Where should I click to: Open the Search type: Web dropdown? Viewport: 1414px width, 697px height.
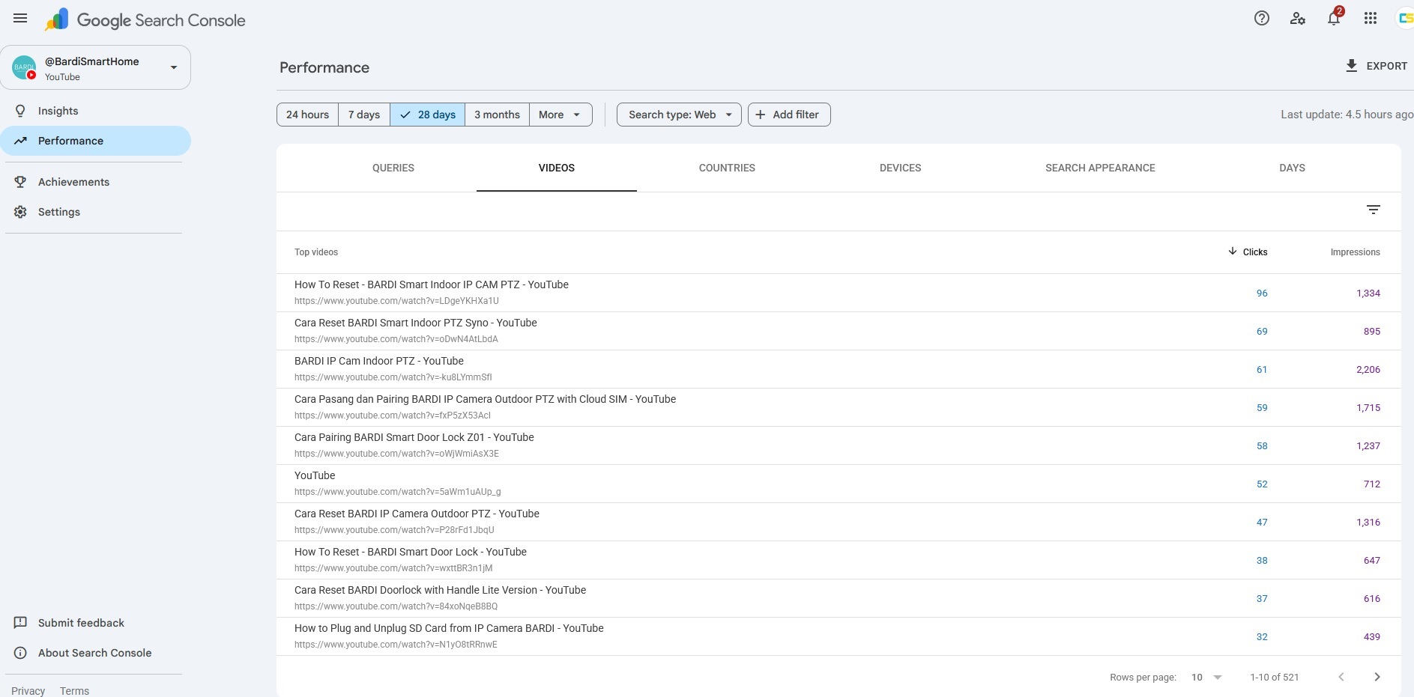coord(679,115)
